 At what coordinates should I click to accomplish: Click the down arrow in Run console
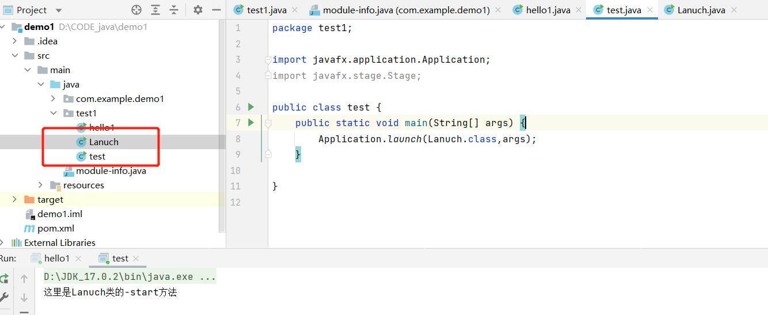pyautogui.click(x=24, y=297)
